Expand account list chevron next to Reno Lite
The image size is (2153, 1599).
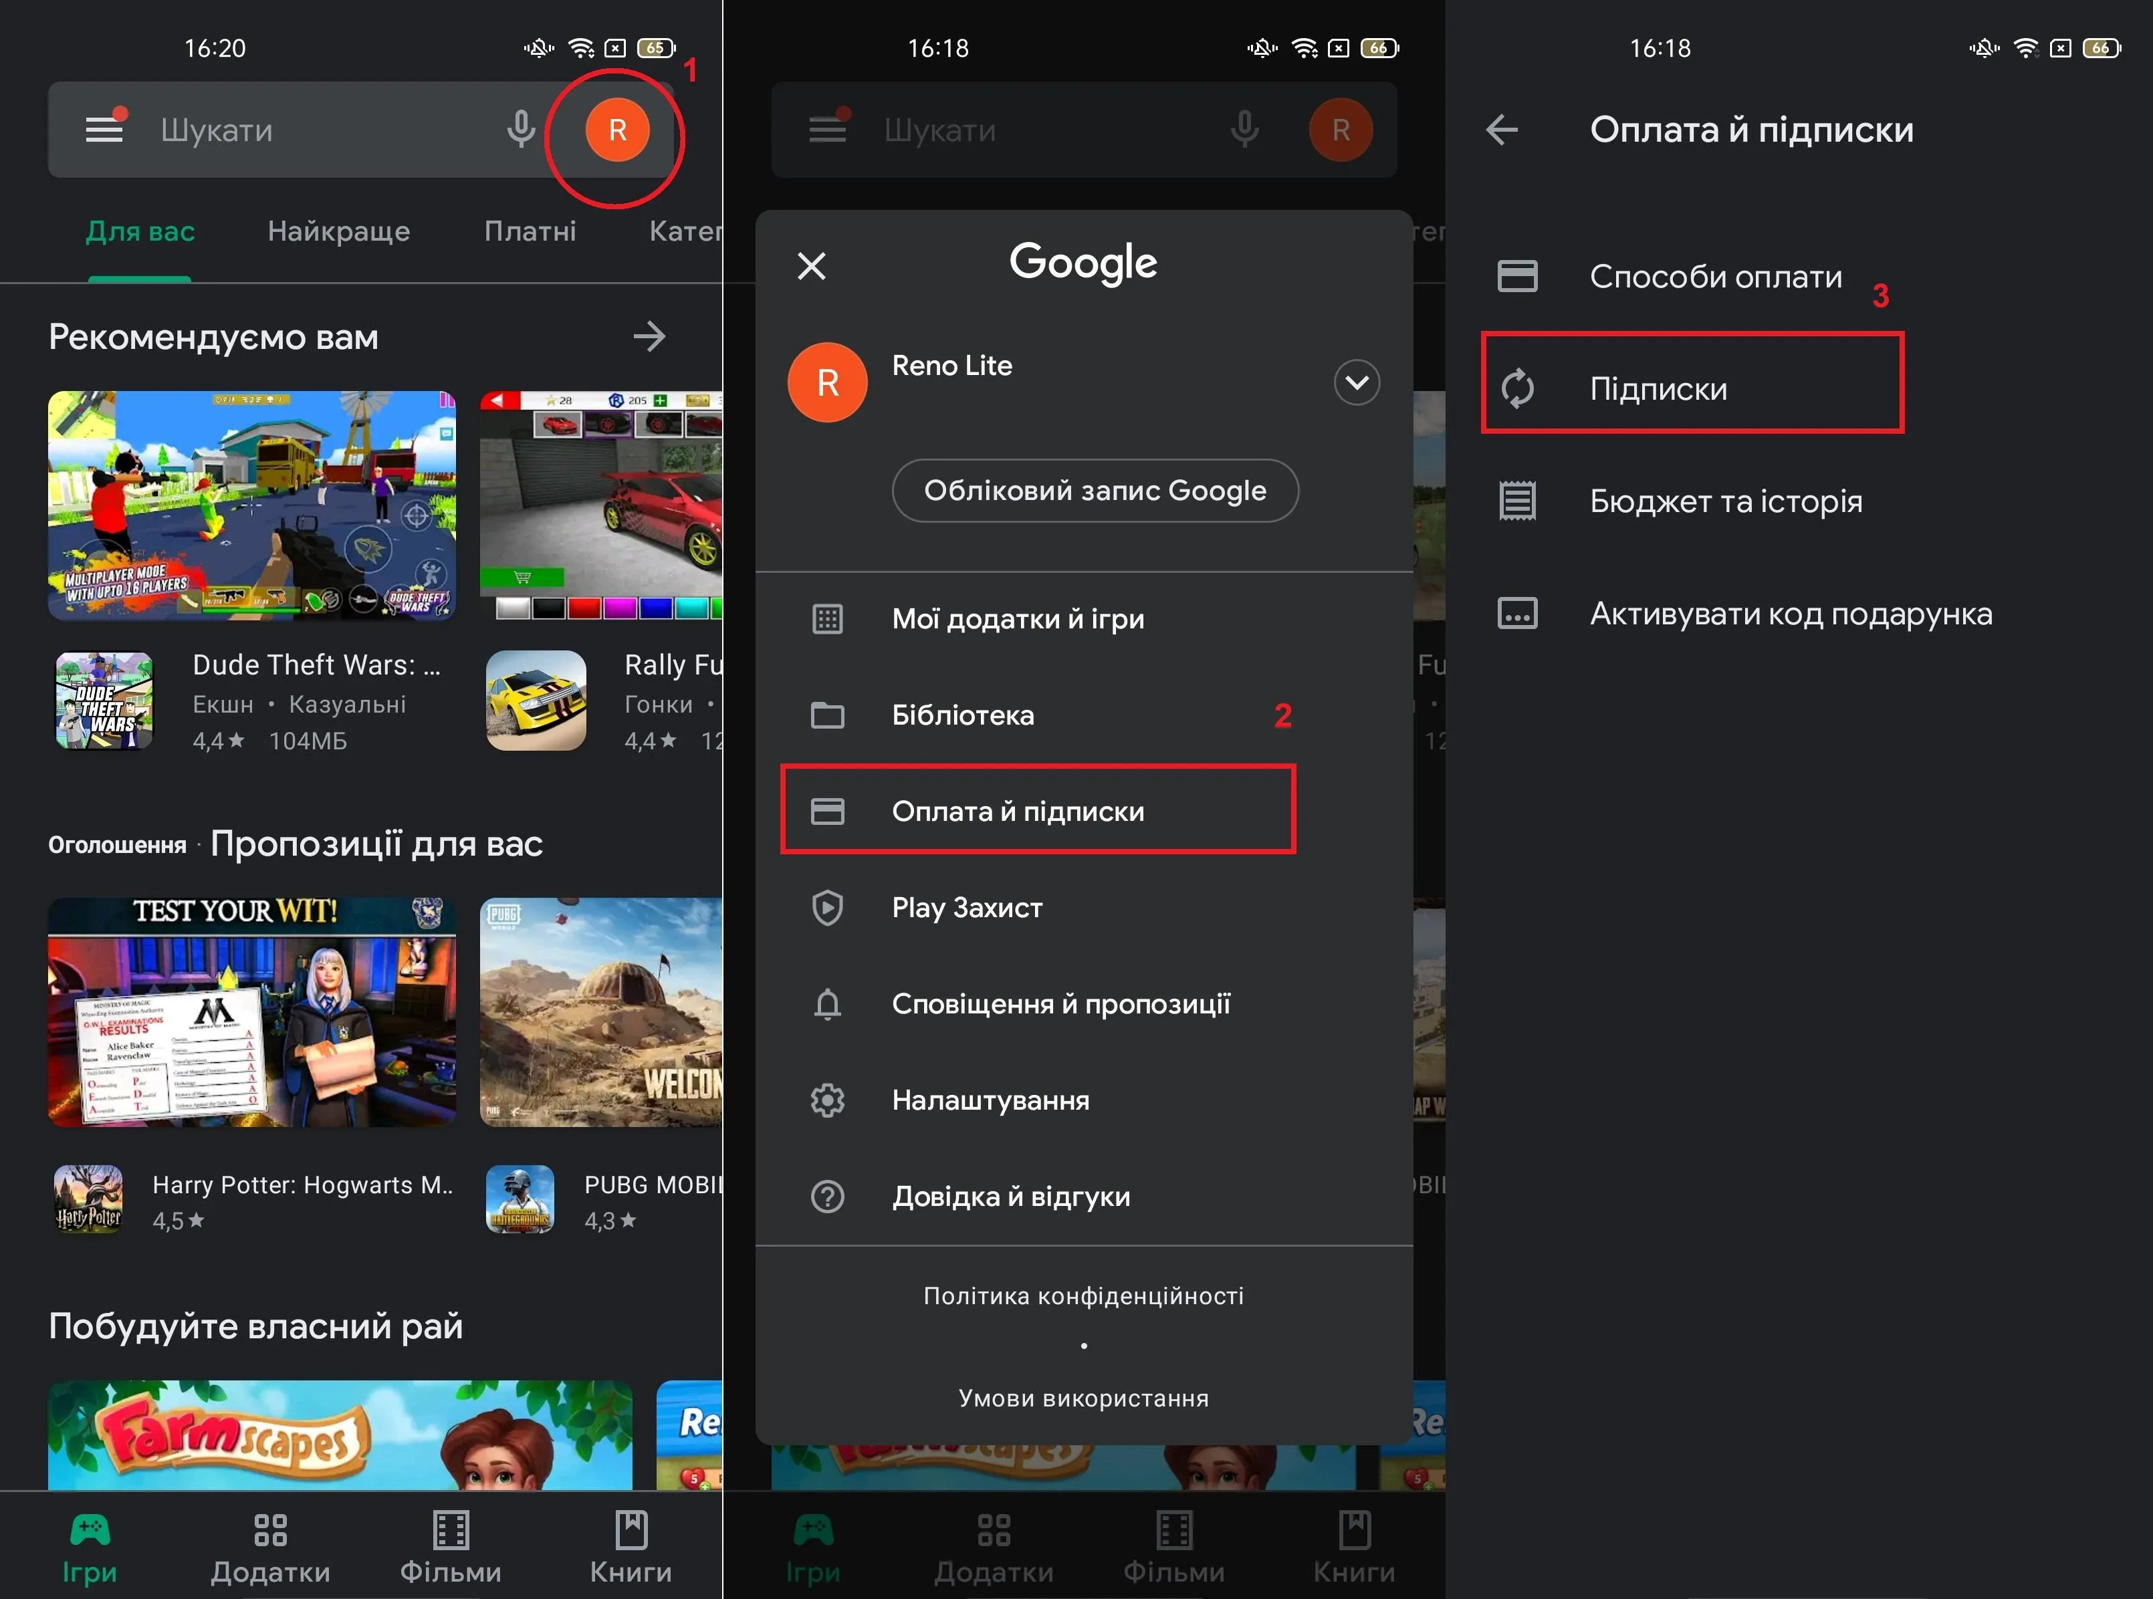point(1356,382)
